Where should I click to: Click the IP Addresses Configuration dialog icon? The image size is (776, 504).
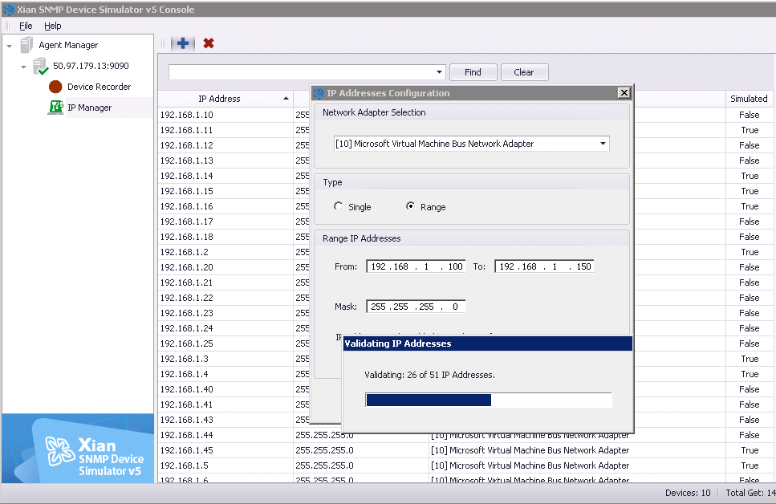tap(319, 93)
